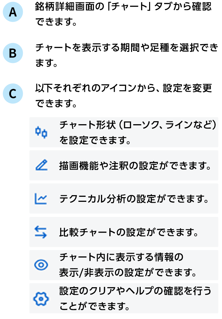
Task: Open the gear settings icon
Action: click(x=41, y=298)
